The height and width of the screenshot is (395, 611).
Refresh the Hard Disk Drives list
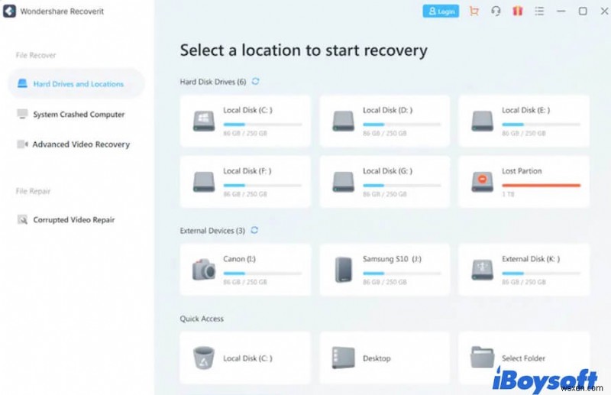point(255,81)
